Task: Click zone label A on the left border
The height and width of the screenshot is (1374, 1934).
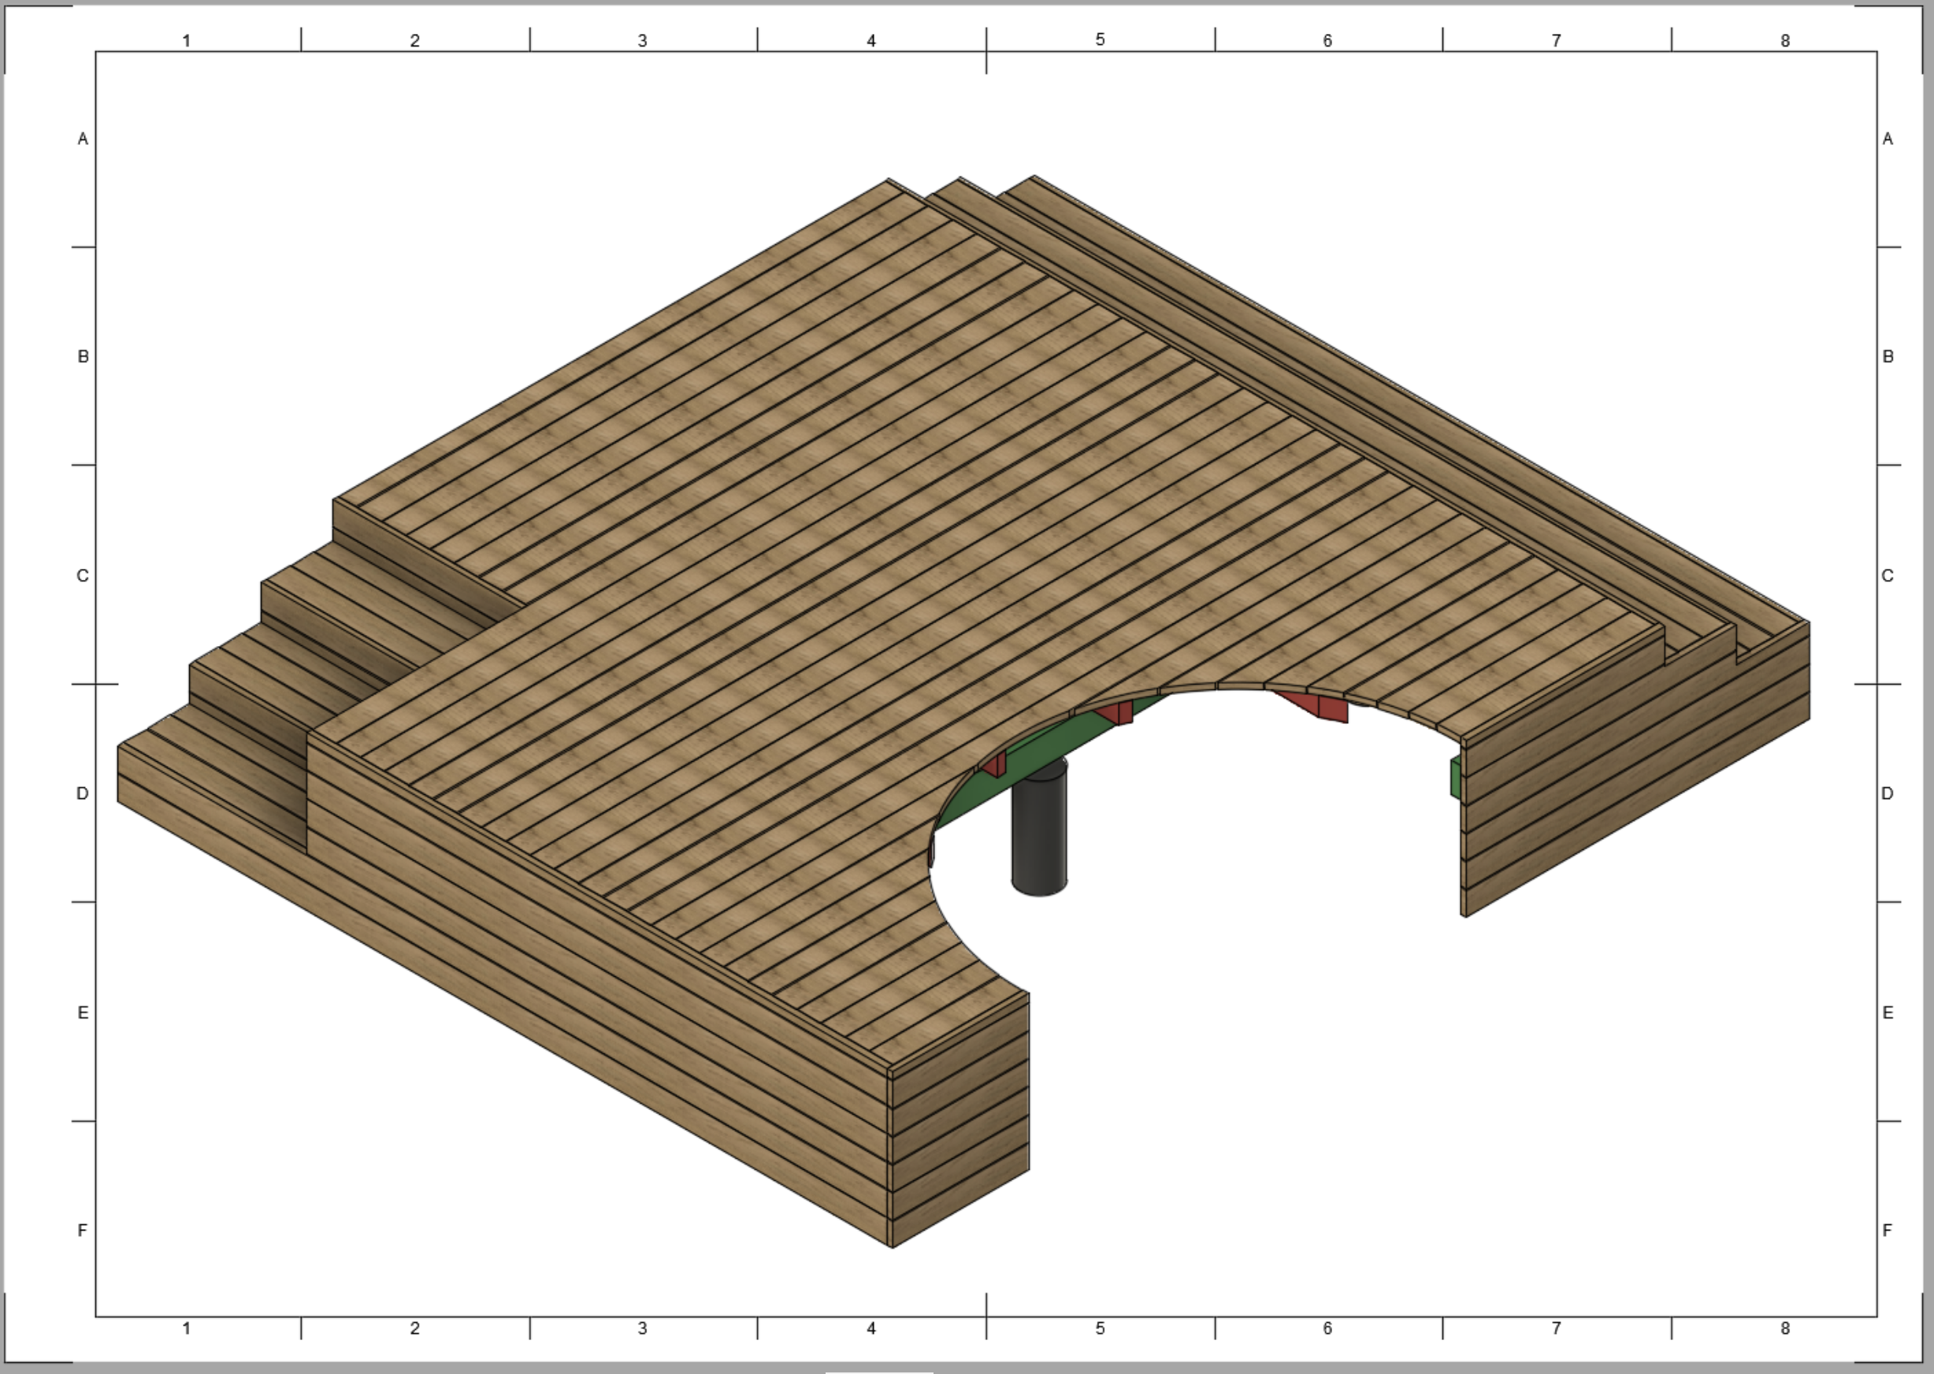Action: click(83, 139)
